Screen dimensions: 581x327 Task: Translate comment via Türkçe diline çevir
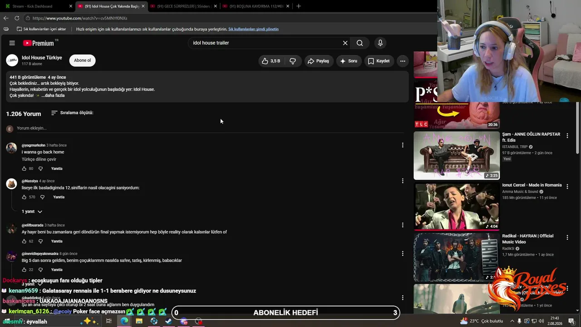click(x=39, y=159)
